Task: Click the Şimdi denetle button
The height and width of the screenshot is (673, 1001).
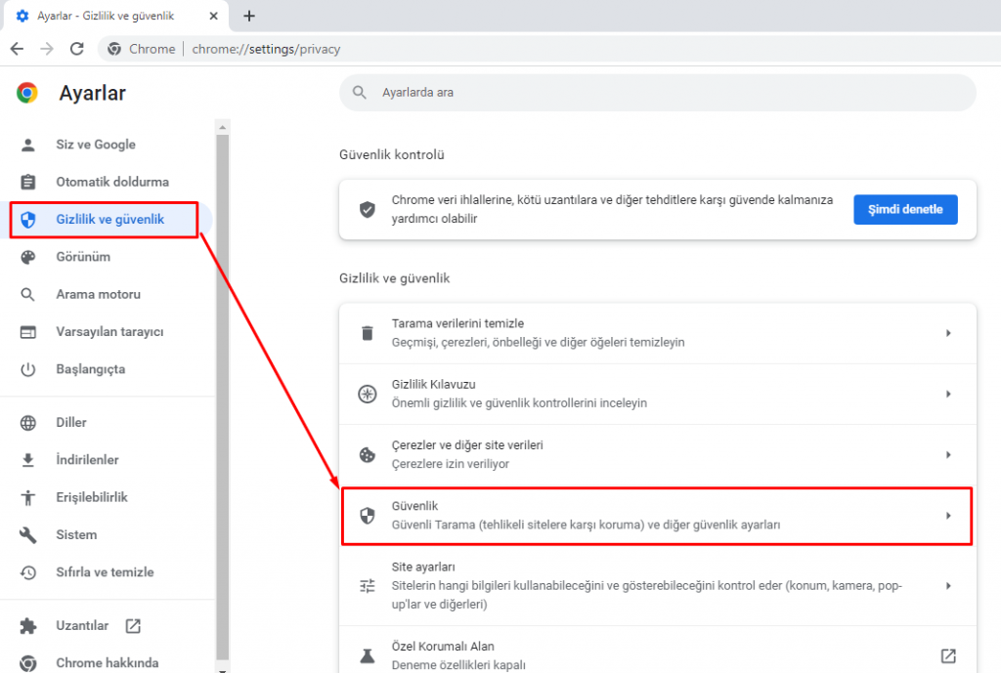Action: coord(905,209)
